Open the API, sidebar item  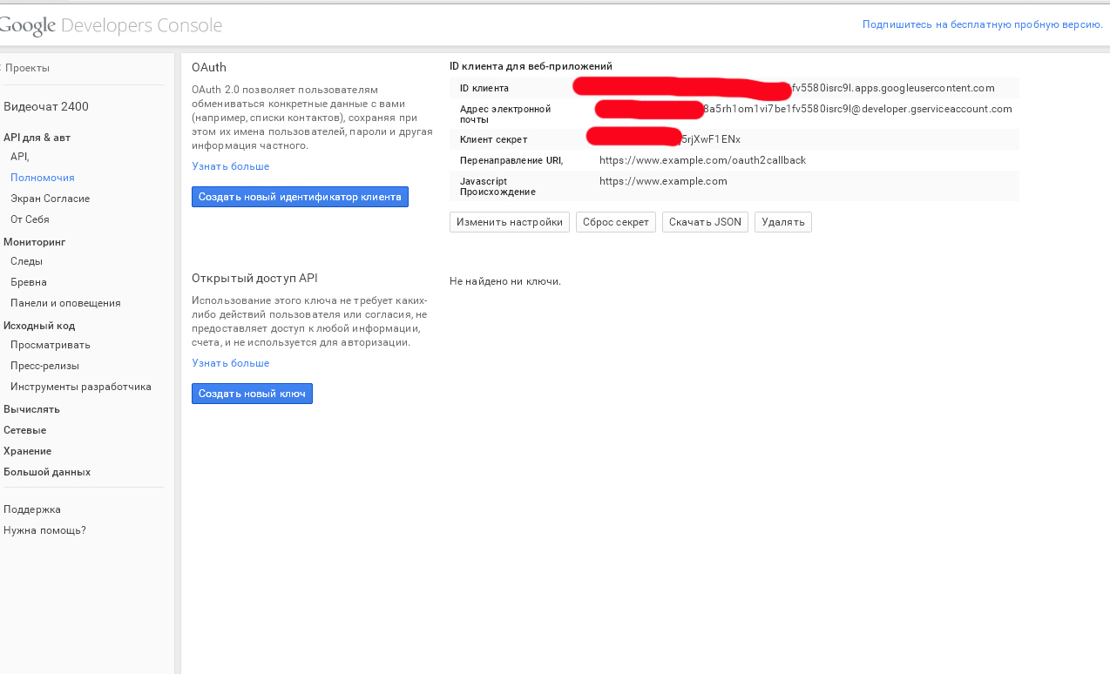(x=20, y=157)
